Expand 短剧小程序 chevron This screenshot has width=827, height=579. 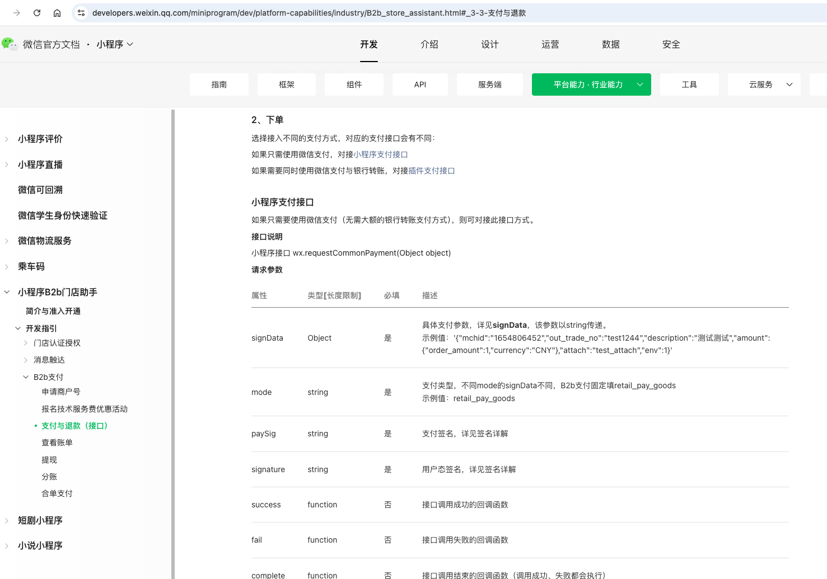(7, 520)
